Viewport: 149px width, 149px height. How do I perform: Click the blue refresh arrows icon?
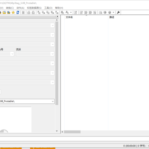pyautogui.click(x=18, y=12)
